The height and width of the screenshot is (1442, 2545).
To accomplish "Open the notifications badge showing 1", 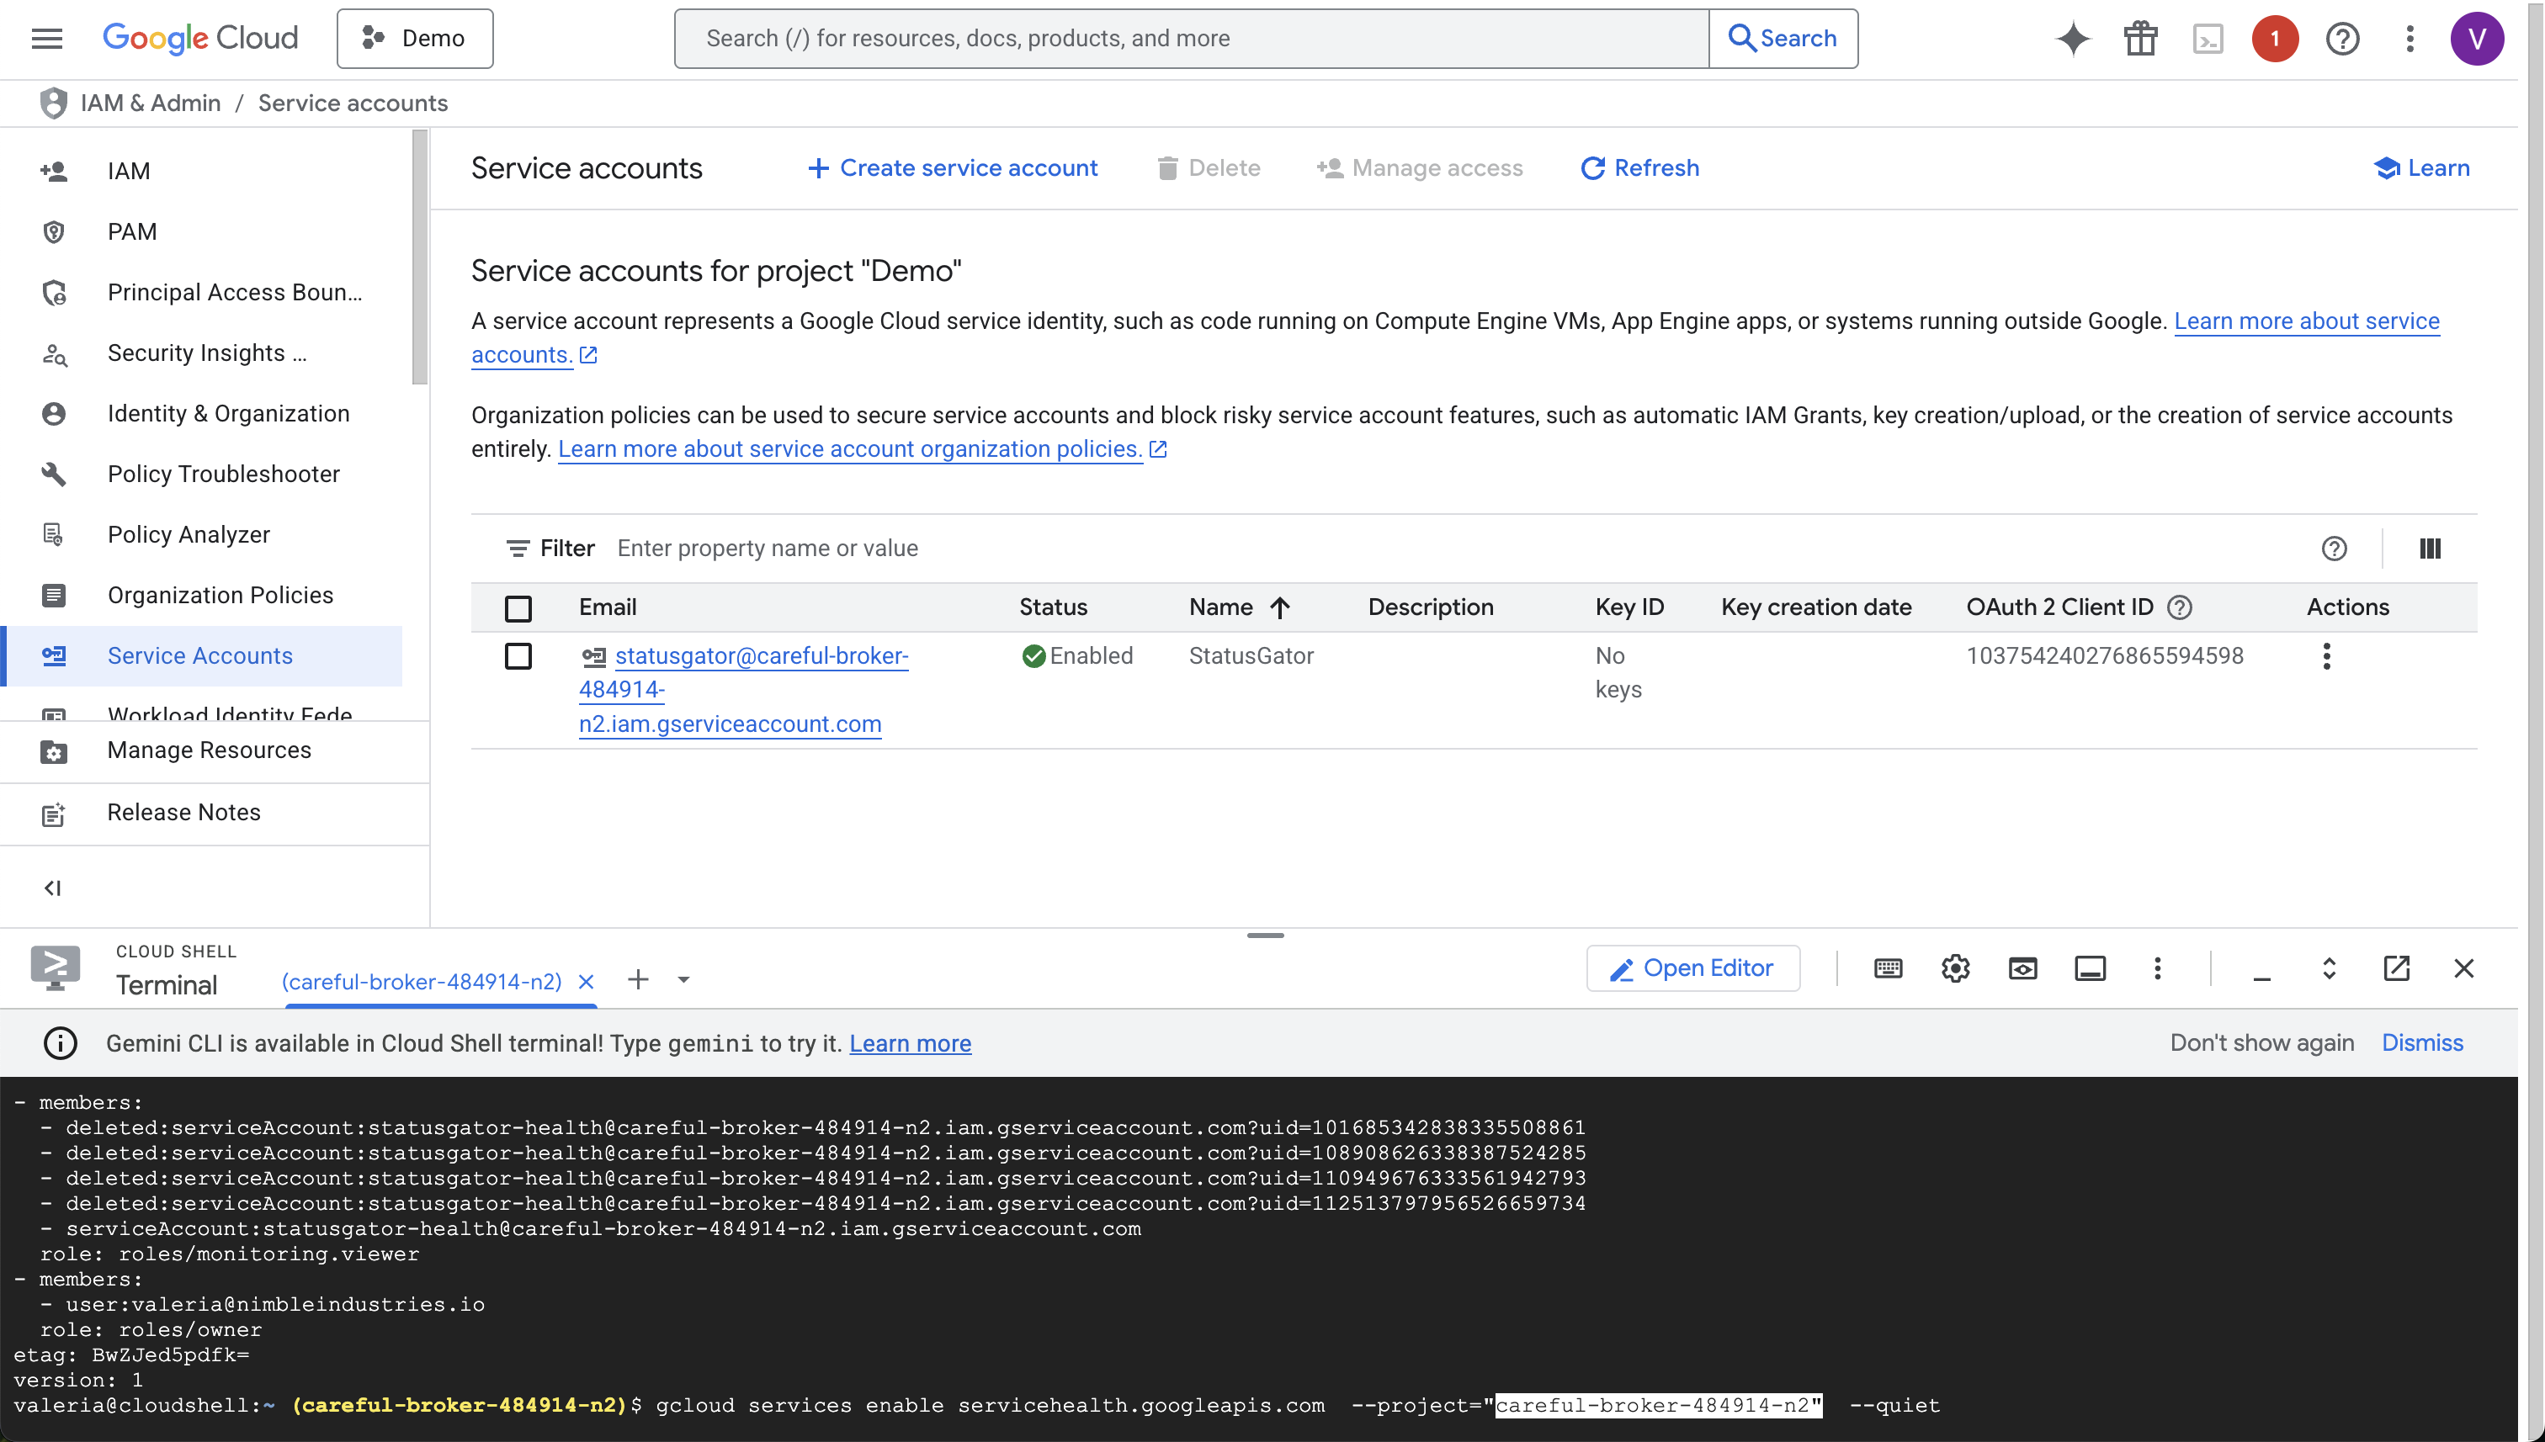I will pyautogui.click(x=2275, y=39).
